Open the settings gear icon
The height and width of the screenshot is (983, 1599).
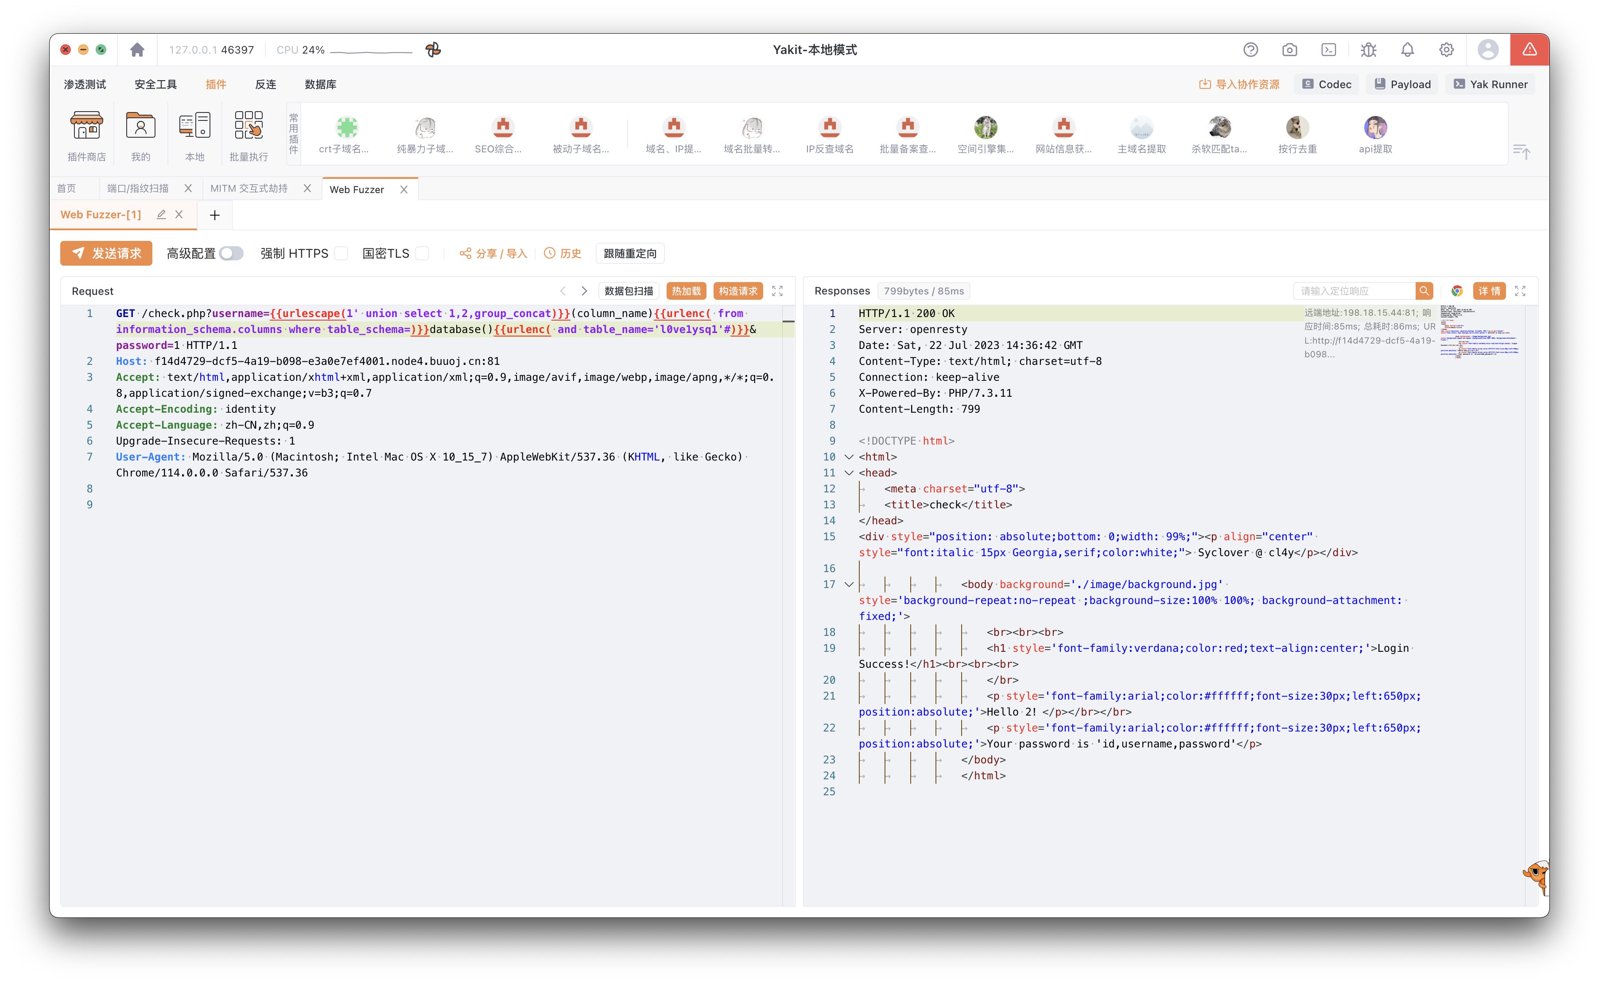pyautogui.click(x=1446, y=50)
